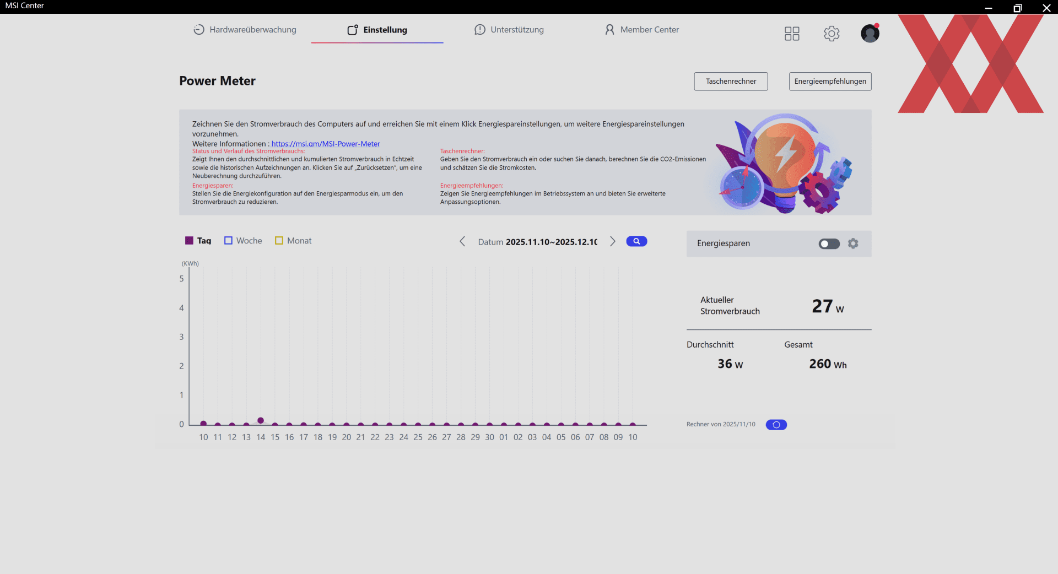Open the apps grid icon

click(792, 34)
